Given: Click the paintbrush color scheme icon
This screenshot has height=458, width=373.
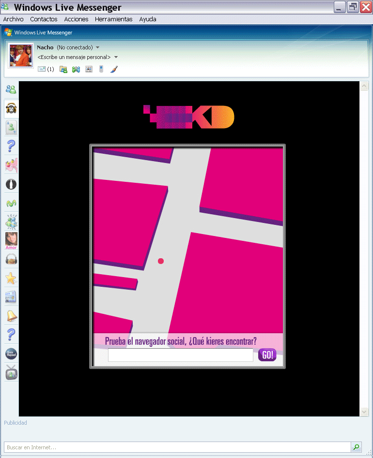Looking at the screenshot, I should point(114,69).
